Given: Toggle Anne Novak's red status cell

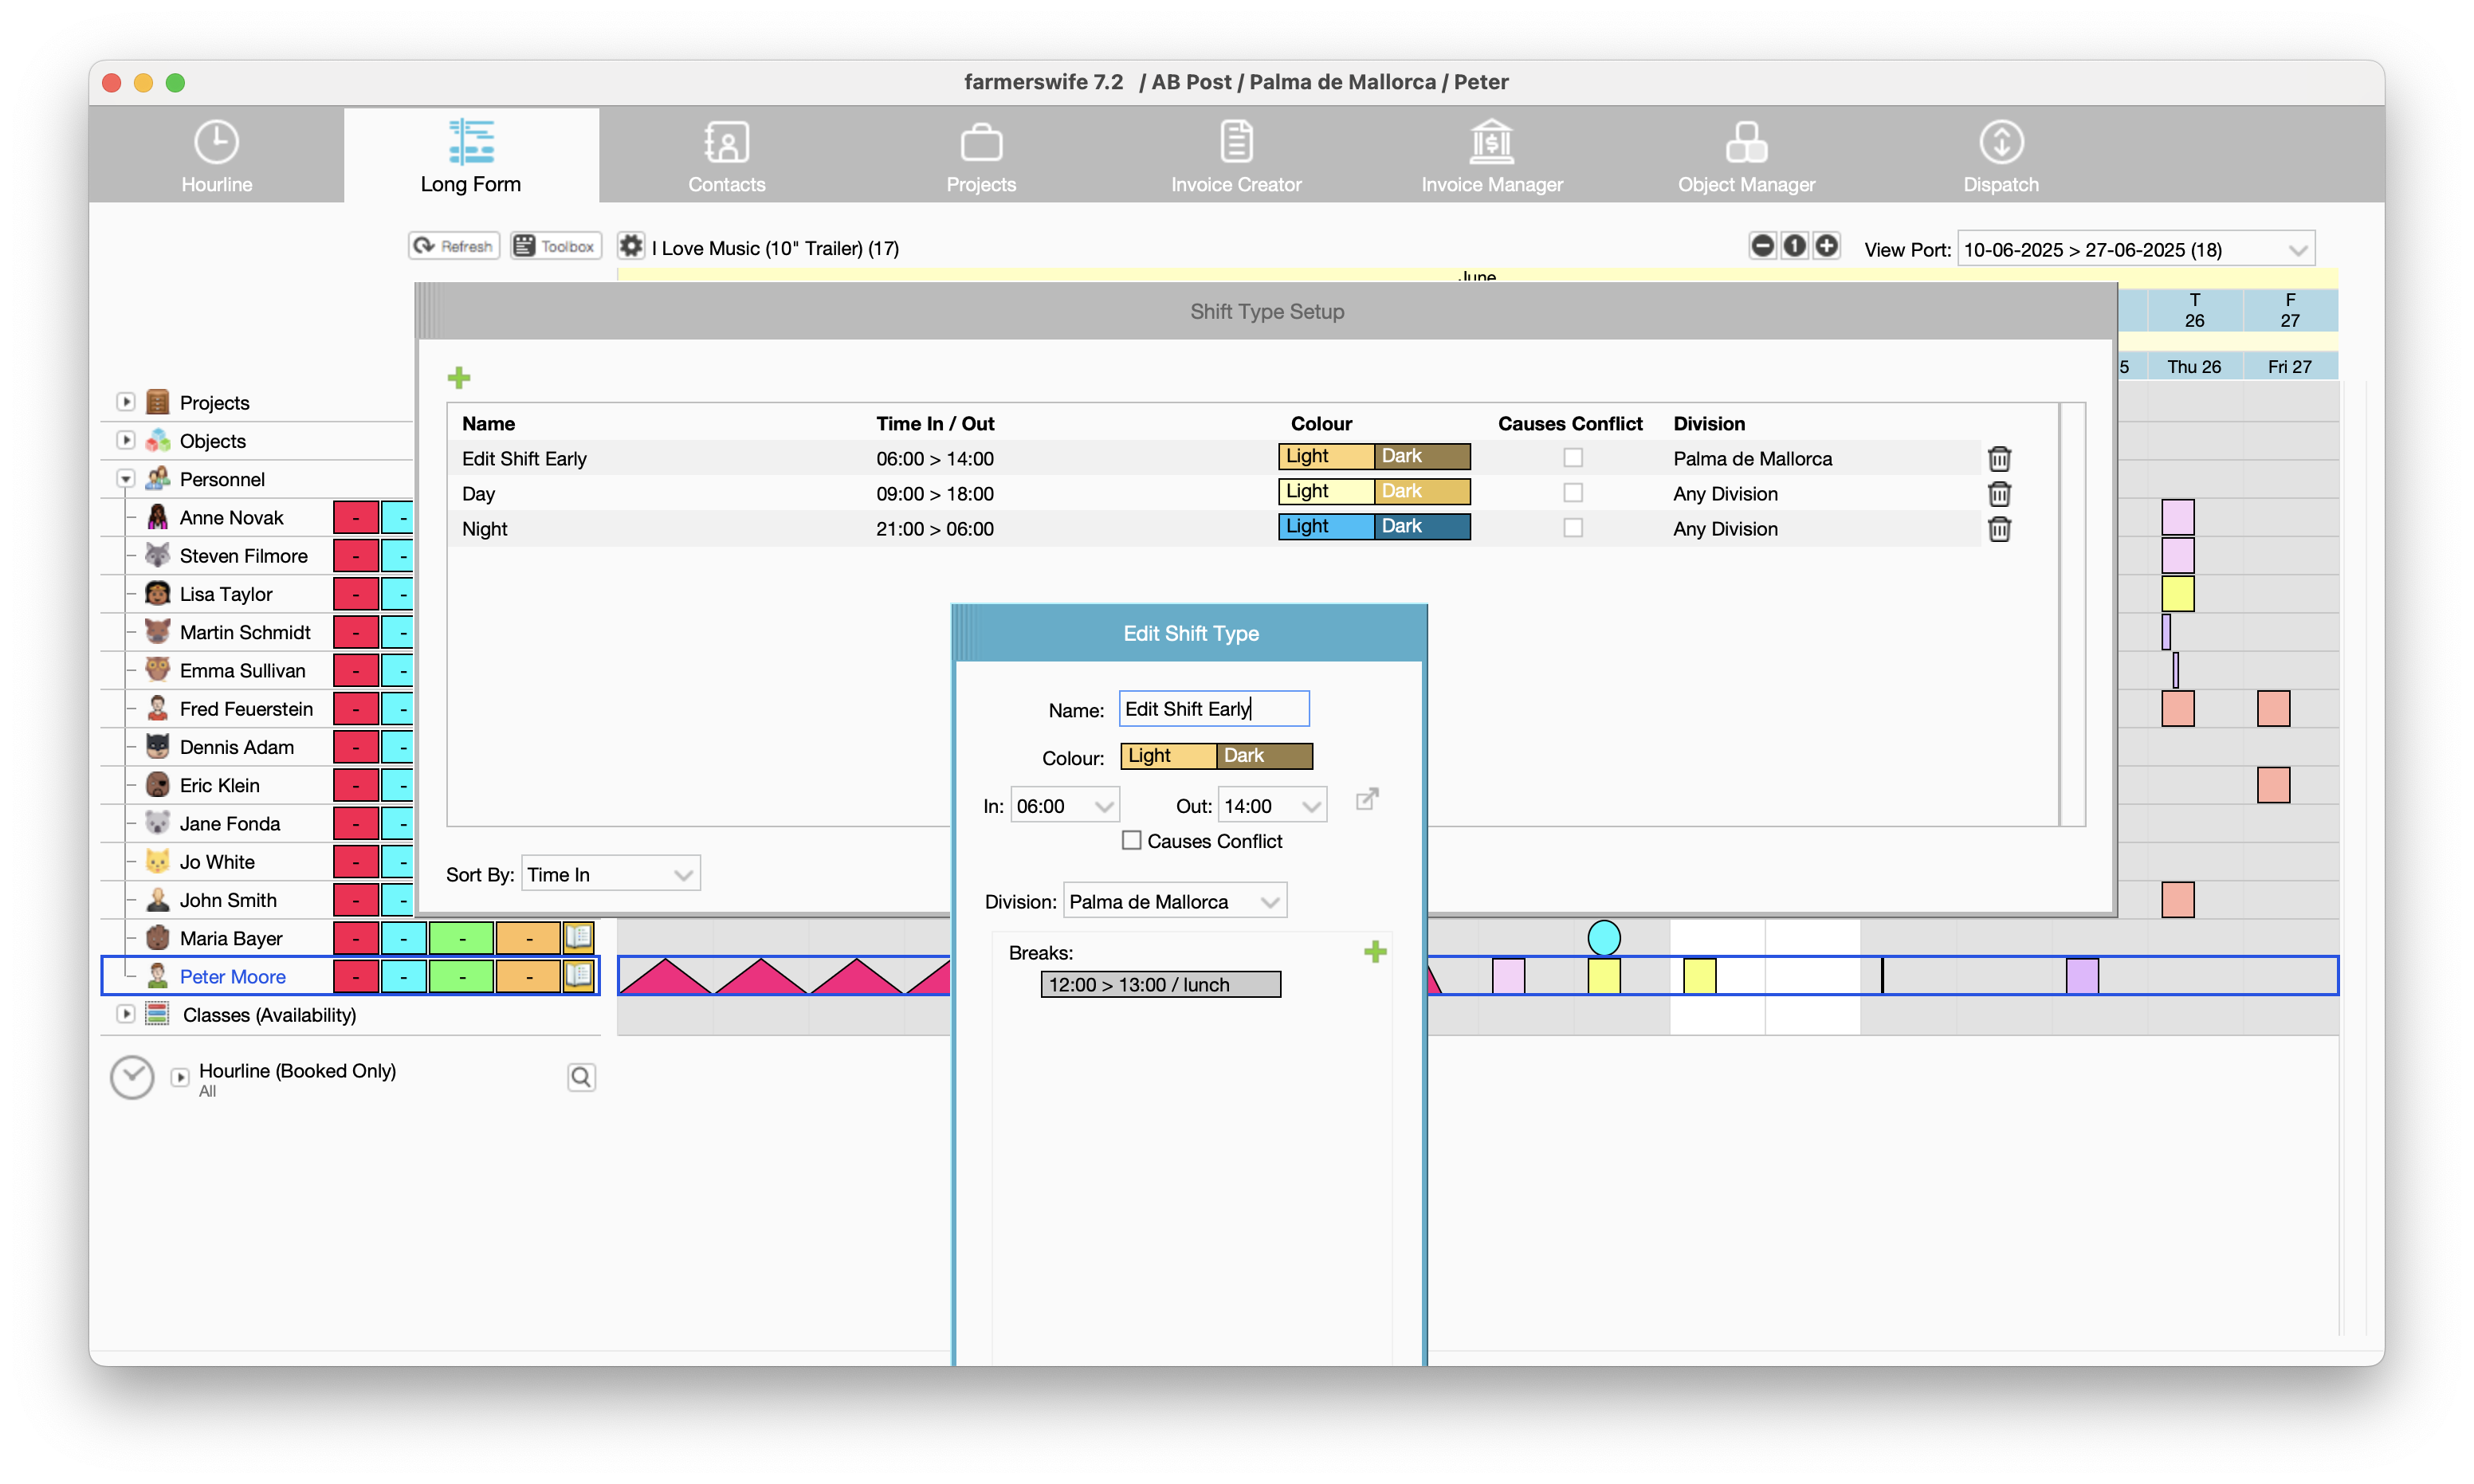Looking at the screenshot, I should pos(356,518).
